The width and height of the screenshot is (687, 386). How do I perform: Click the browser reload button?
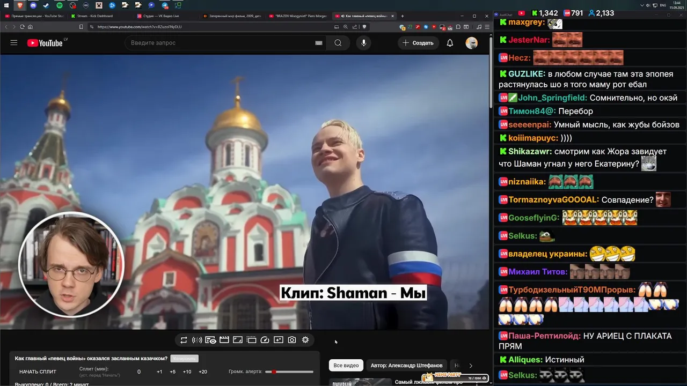pyautogui.click(x=22, y=27)
